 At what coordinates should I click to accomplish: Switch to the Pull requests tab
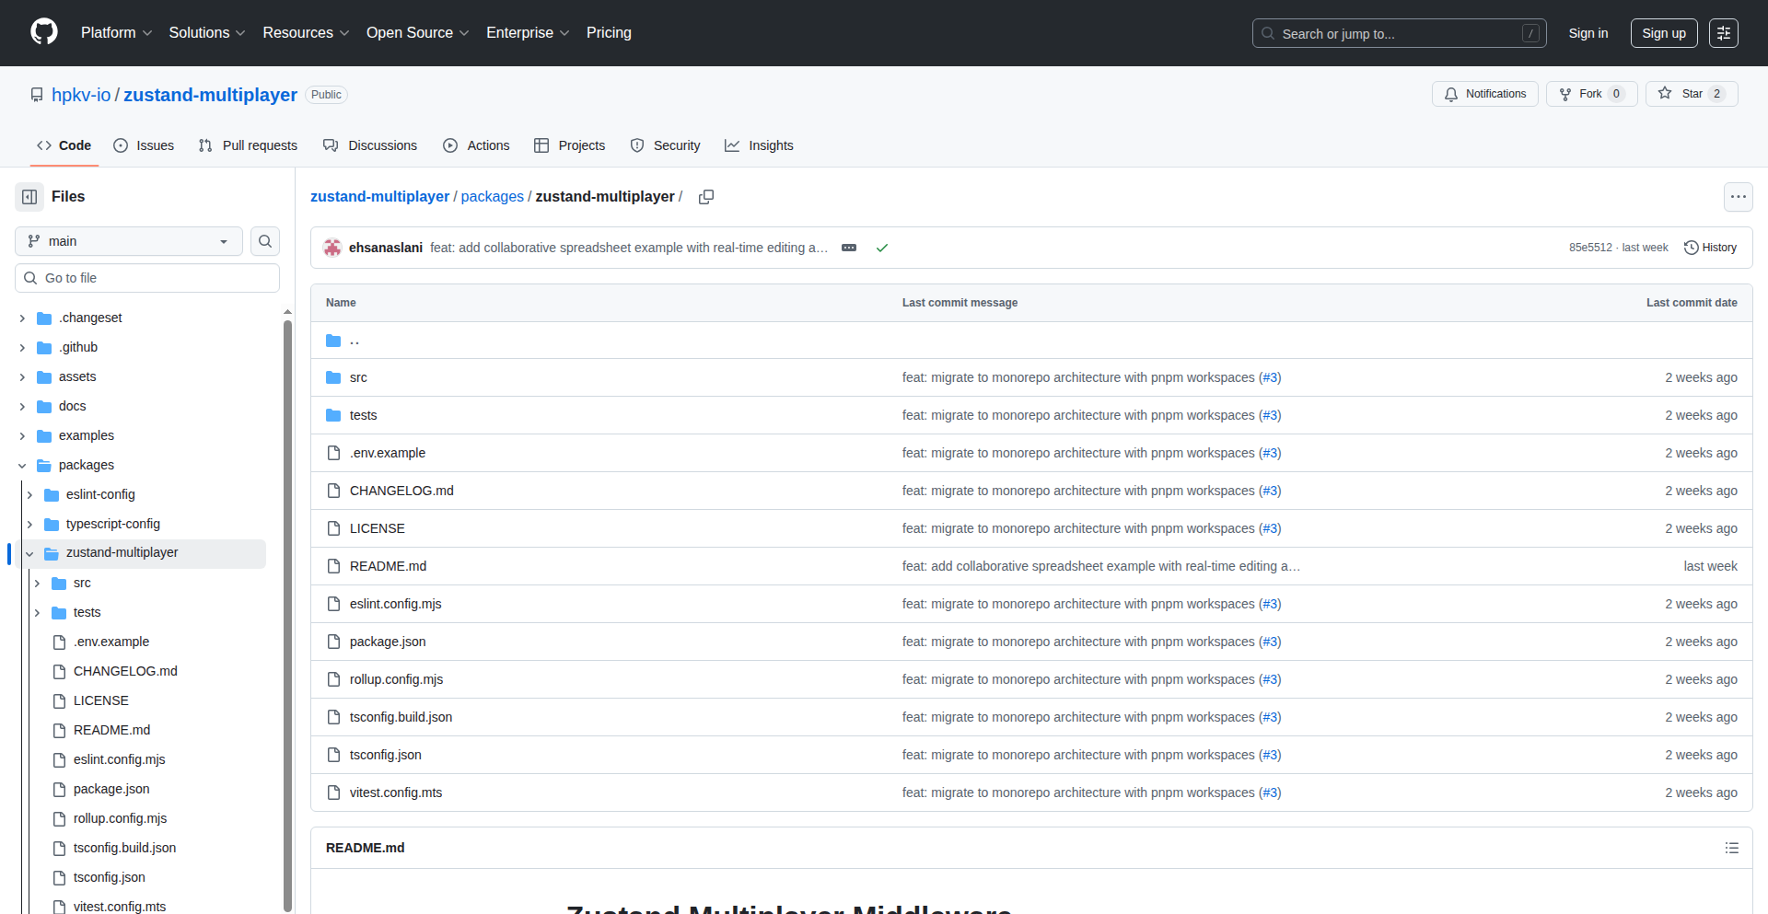click(248, 145)
